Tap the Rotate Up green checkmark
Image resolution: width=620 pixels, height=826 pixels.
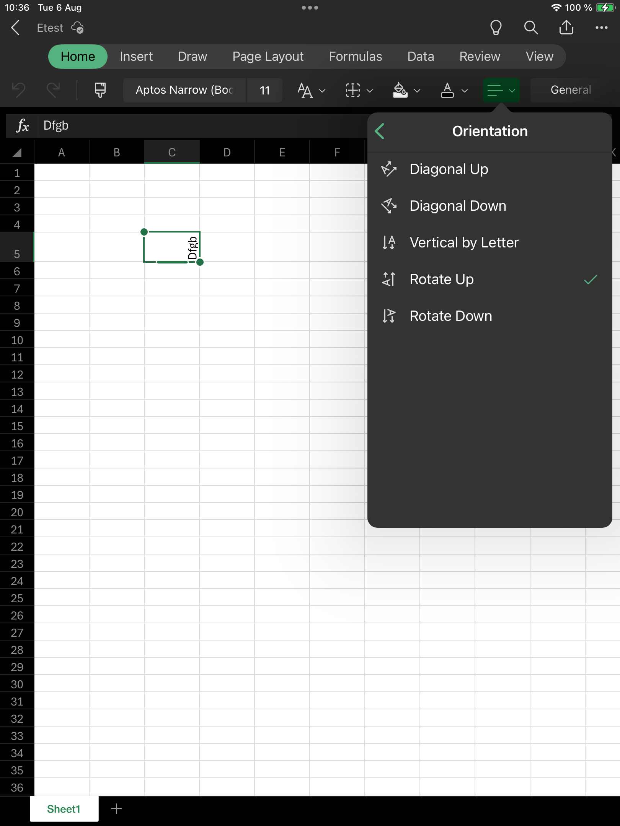click(591, 280)
